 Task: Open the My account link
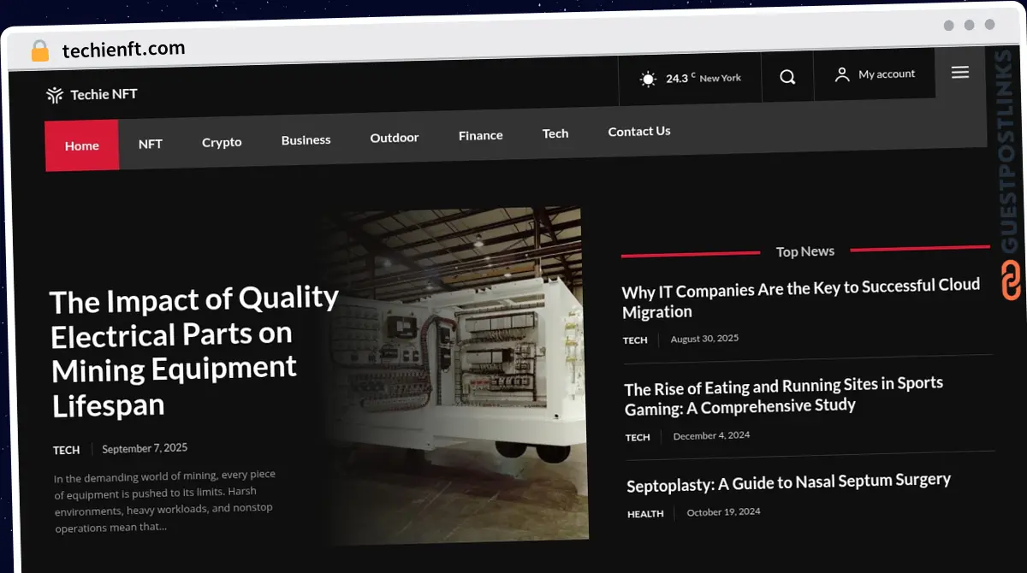tap(887, 74)
